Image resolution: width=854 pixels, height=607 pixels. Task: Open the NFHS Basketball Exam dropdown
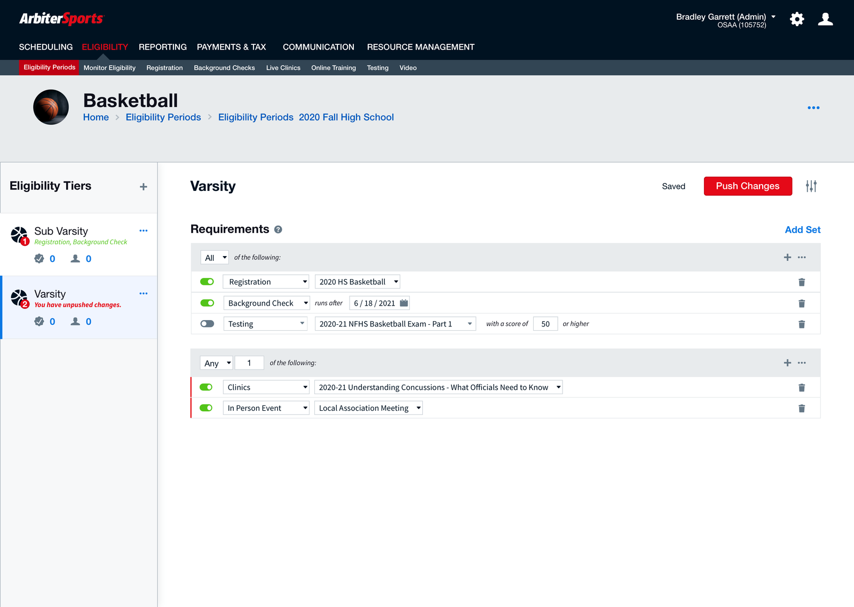point(396,324)
